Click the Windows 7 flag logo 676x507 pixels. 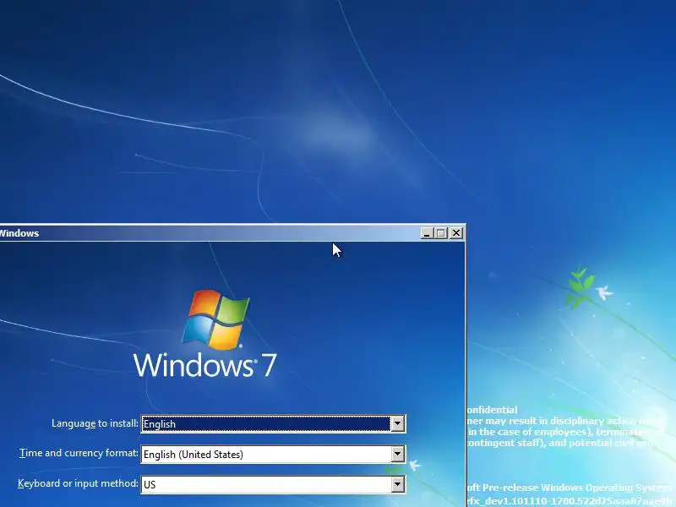pos(215,319)
